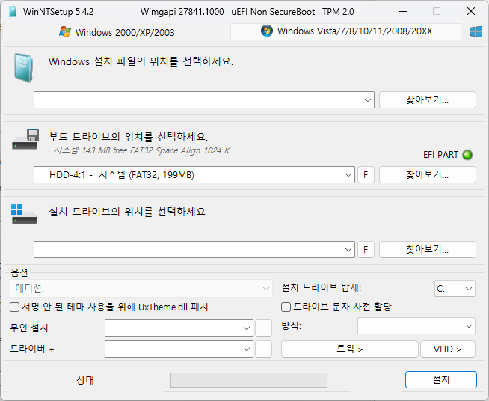Click the TPM 2.0 title text
The height and width of the screenshot is (401, 489).
pos(338,12)
